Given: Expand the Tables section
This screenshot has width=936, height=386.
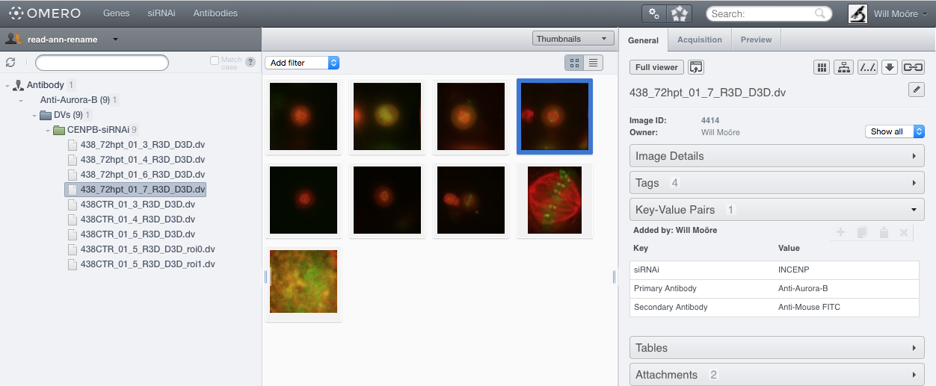Looking at the screenshot, I should 778,348.
